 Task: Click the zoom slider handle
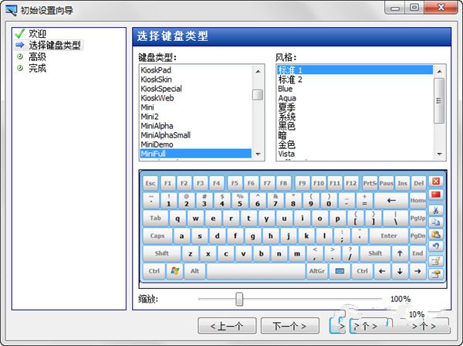point(239,299)
